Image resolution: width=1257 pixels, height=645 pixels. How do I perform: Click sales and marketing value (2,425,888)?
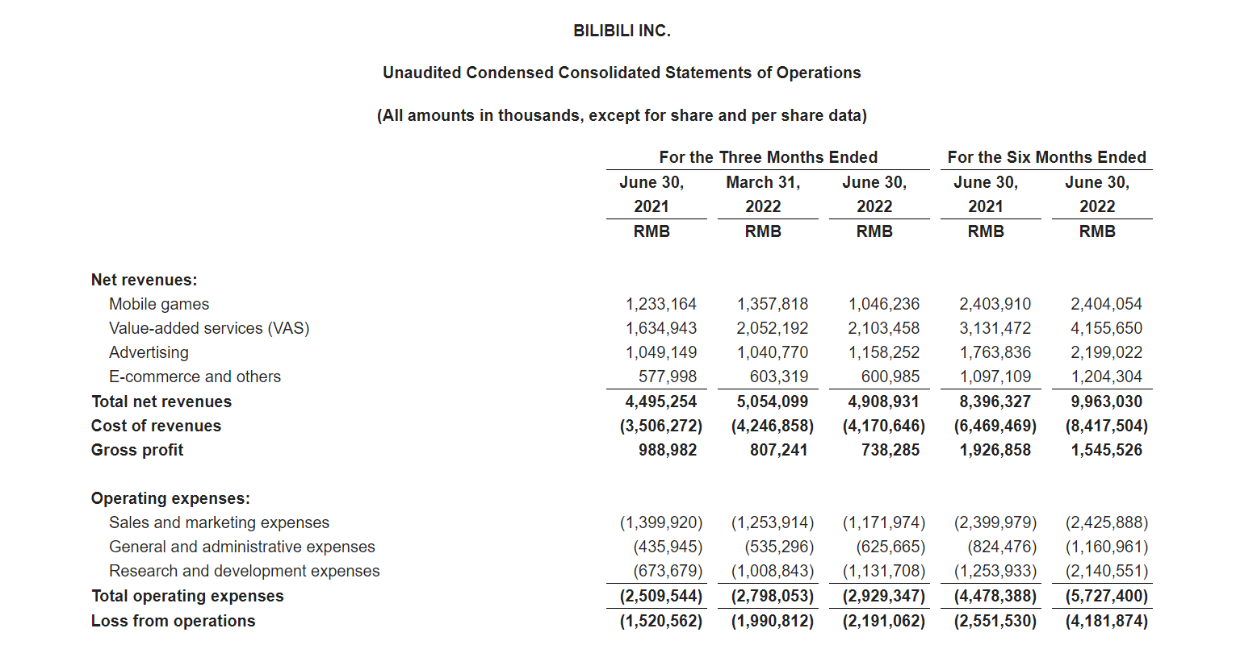[x=1107, y=522]
